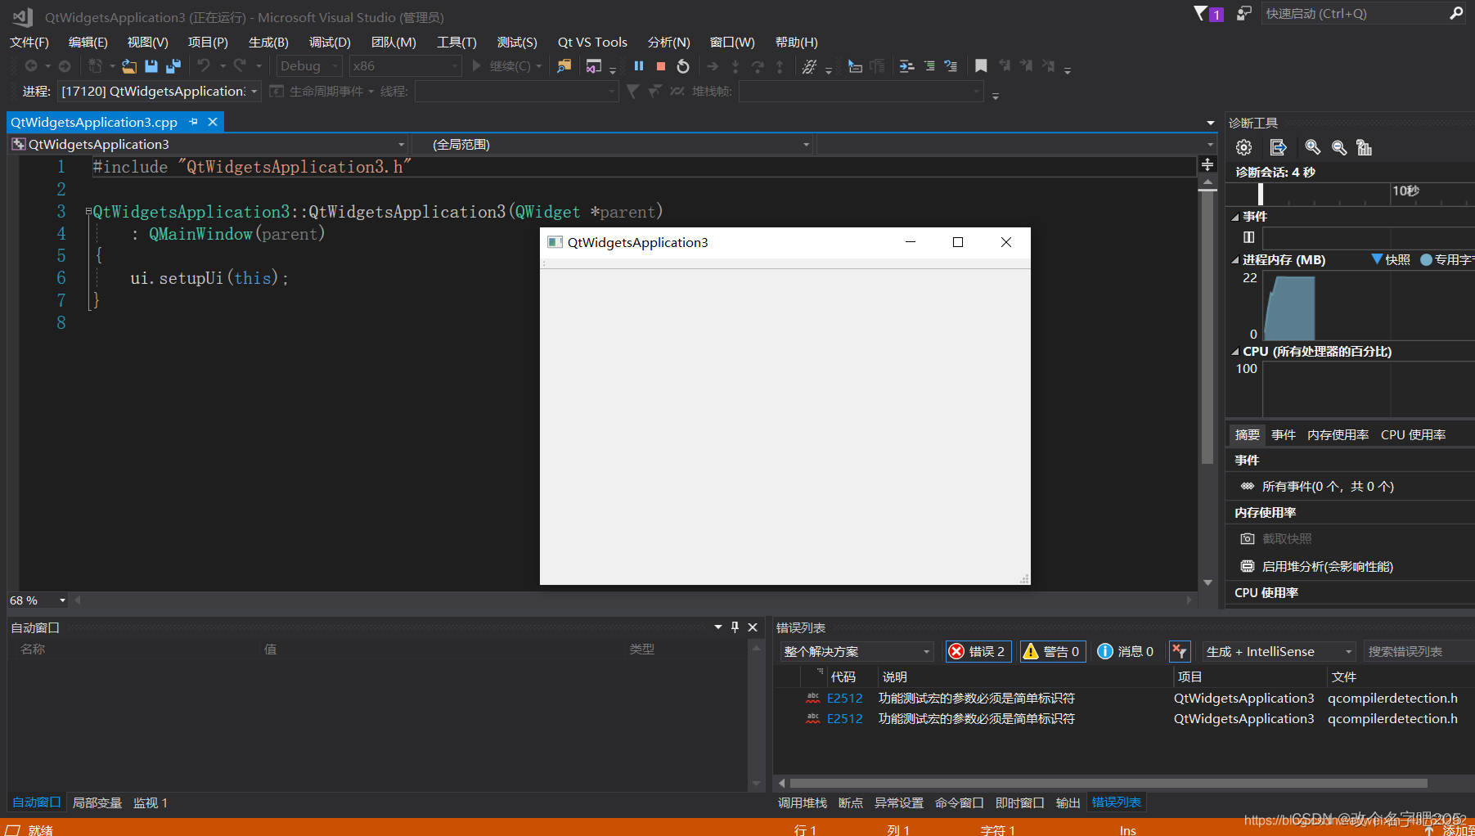Open the File (文件) menu
The height and width of the screenshot is (836, 1475).
pos(29,42)
